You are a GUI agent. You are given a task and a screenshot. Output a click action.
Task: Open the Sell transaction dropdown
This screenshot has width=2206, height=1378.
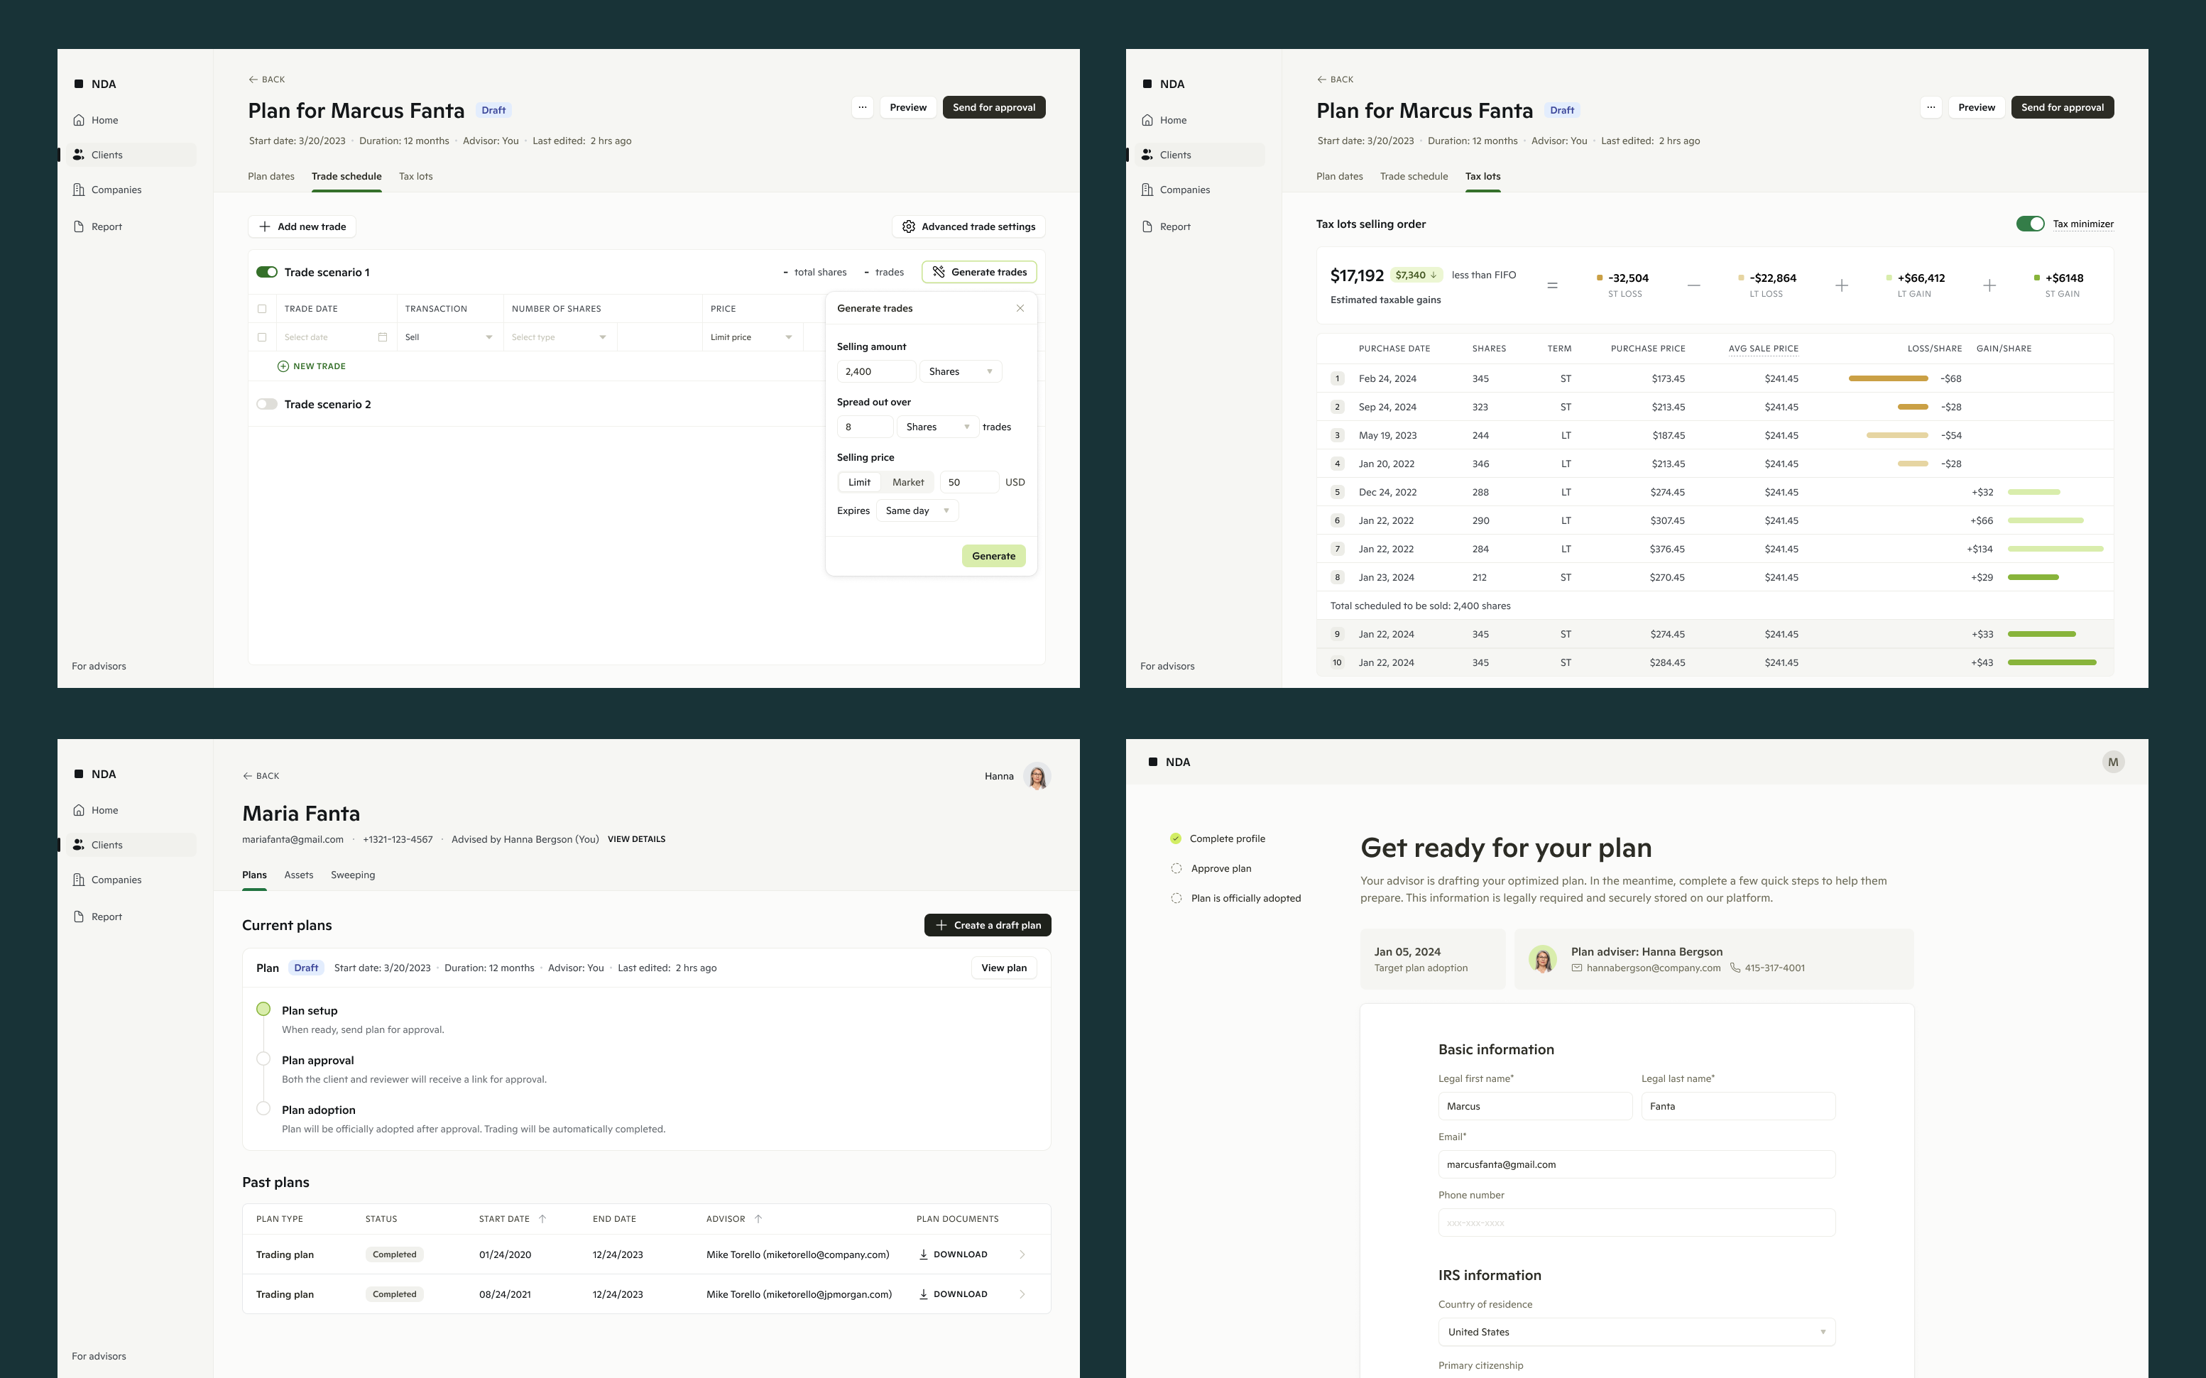[449, 337]
